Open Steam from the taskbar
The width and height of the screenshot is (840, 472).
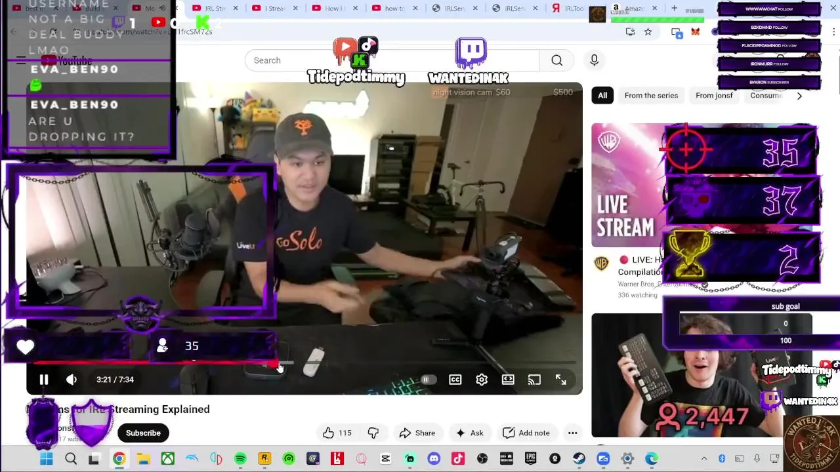579,459
